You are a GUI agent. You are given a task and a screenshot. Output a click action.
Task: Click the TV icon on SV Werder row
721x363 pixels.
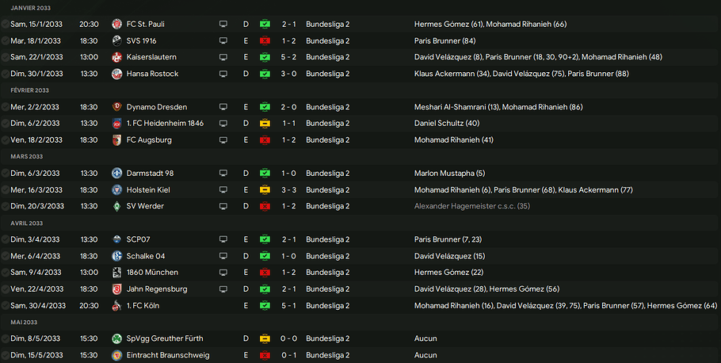pos(224,206)
